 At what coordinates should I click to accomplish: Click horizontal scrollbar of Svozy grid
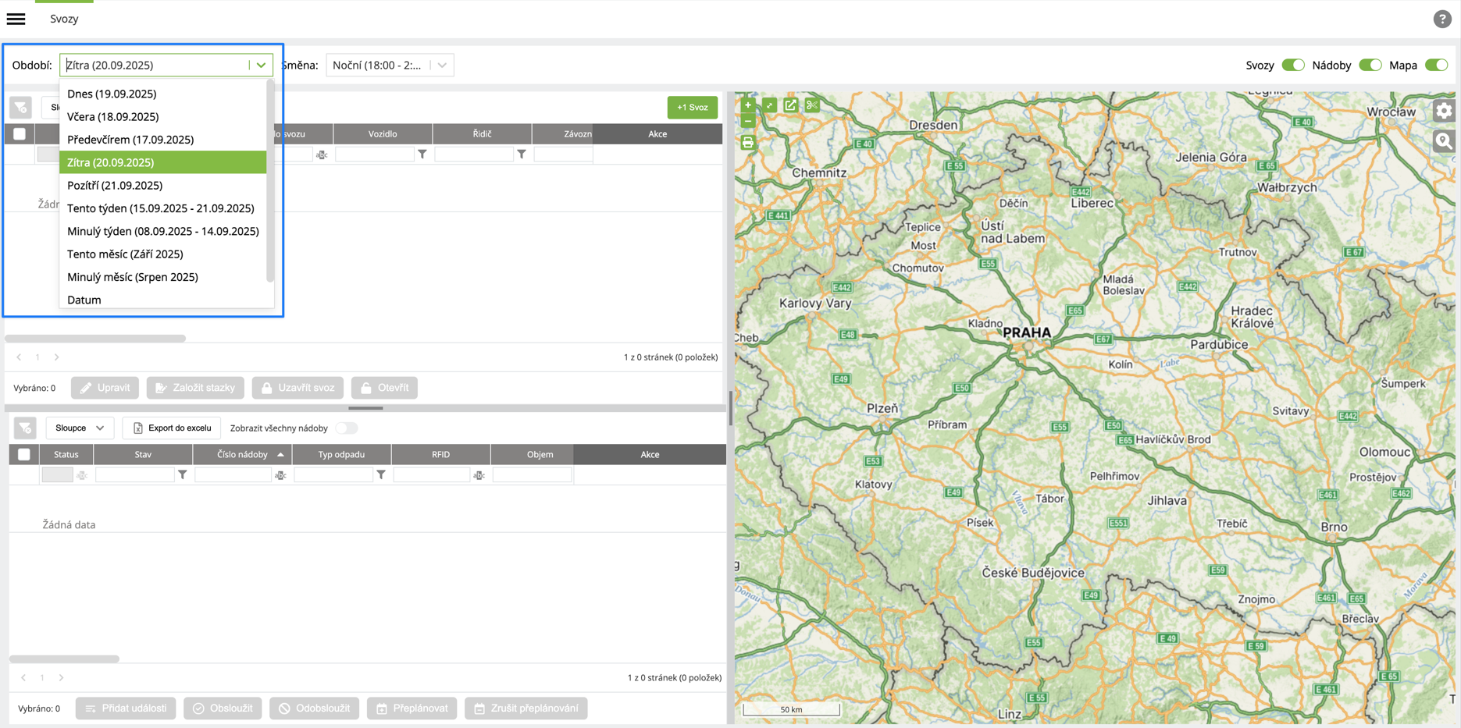[95, 339]
